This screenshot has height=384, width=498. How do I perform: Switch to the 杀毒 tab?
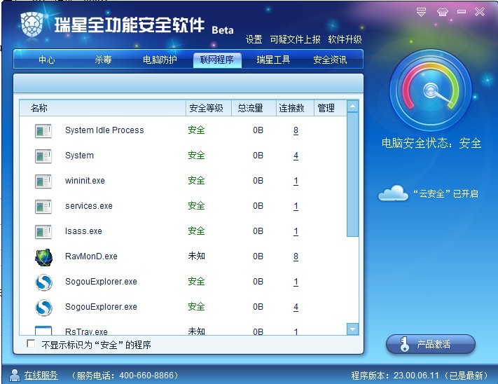(x=103, y=60)
